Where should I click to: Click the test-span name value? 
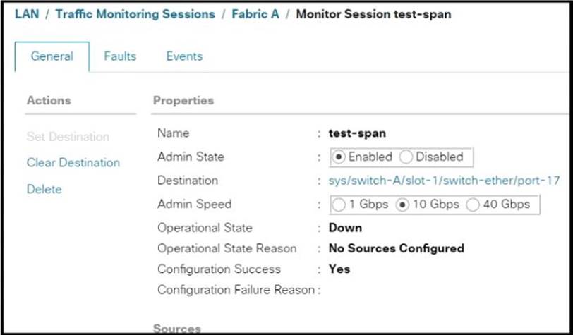tap(357, 133)
